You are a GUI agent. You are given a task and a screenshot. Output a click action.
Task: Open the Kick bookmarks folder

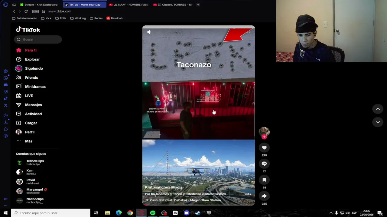tap(46, 18)
